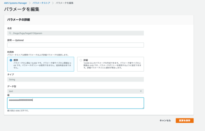Screen dimensions: 205x131
Task: Focus the 説明 optional input field
Action: coord(75,45)
